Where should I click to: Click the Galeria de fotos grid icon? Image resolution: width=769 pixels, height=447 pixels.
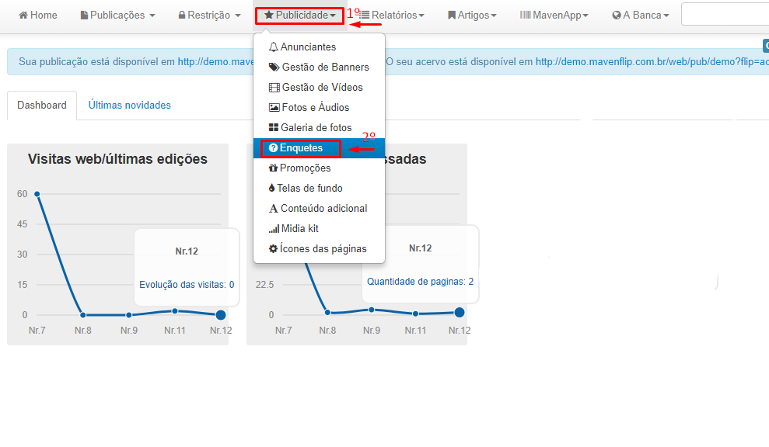pyautogui.click(x=274, y=127)
